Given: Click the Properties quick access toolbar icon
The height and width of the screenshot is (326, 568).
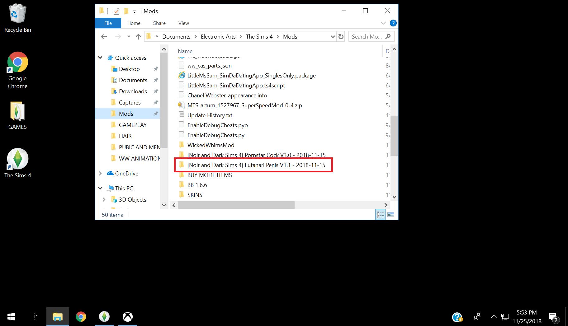Looking at the screenshot, I should (116, 11).
